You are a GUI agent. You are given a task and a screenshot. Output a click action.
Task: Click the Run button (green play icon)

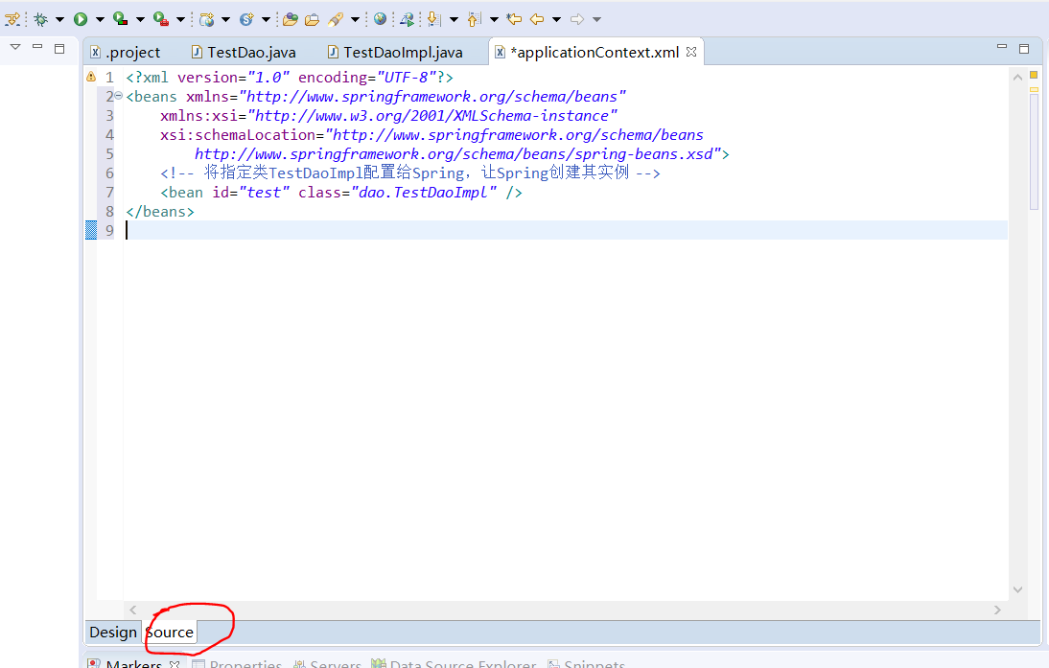[79, 18]
